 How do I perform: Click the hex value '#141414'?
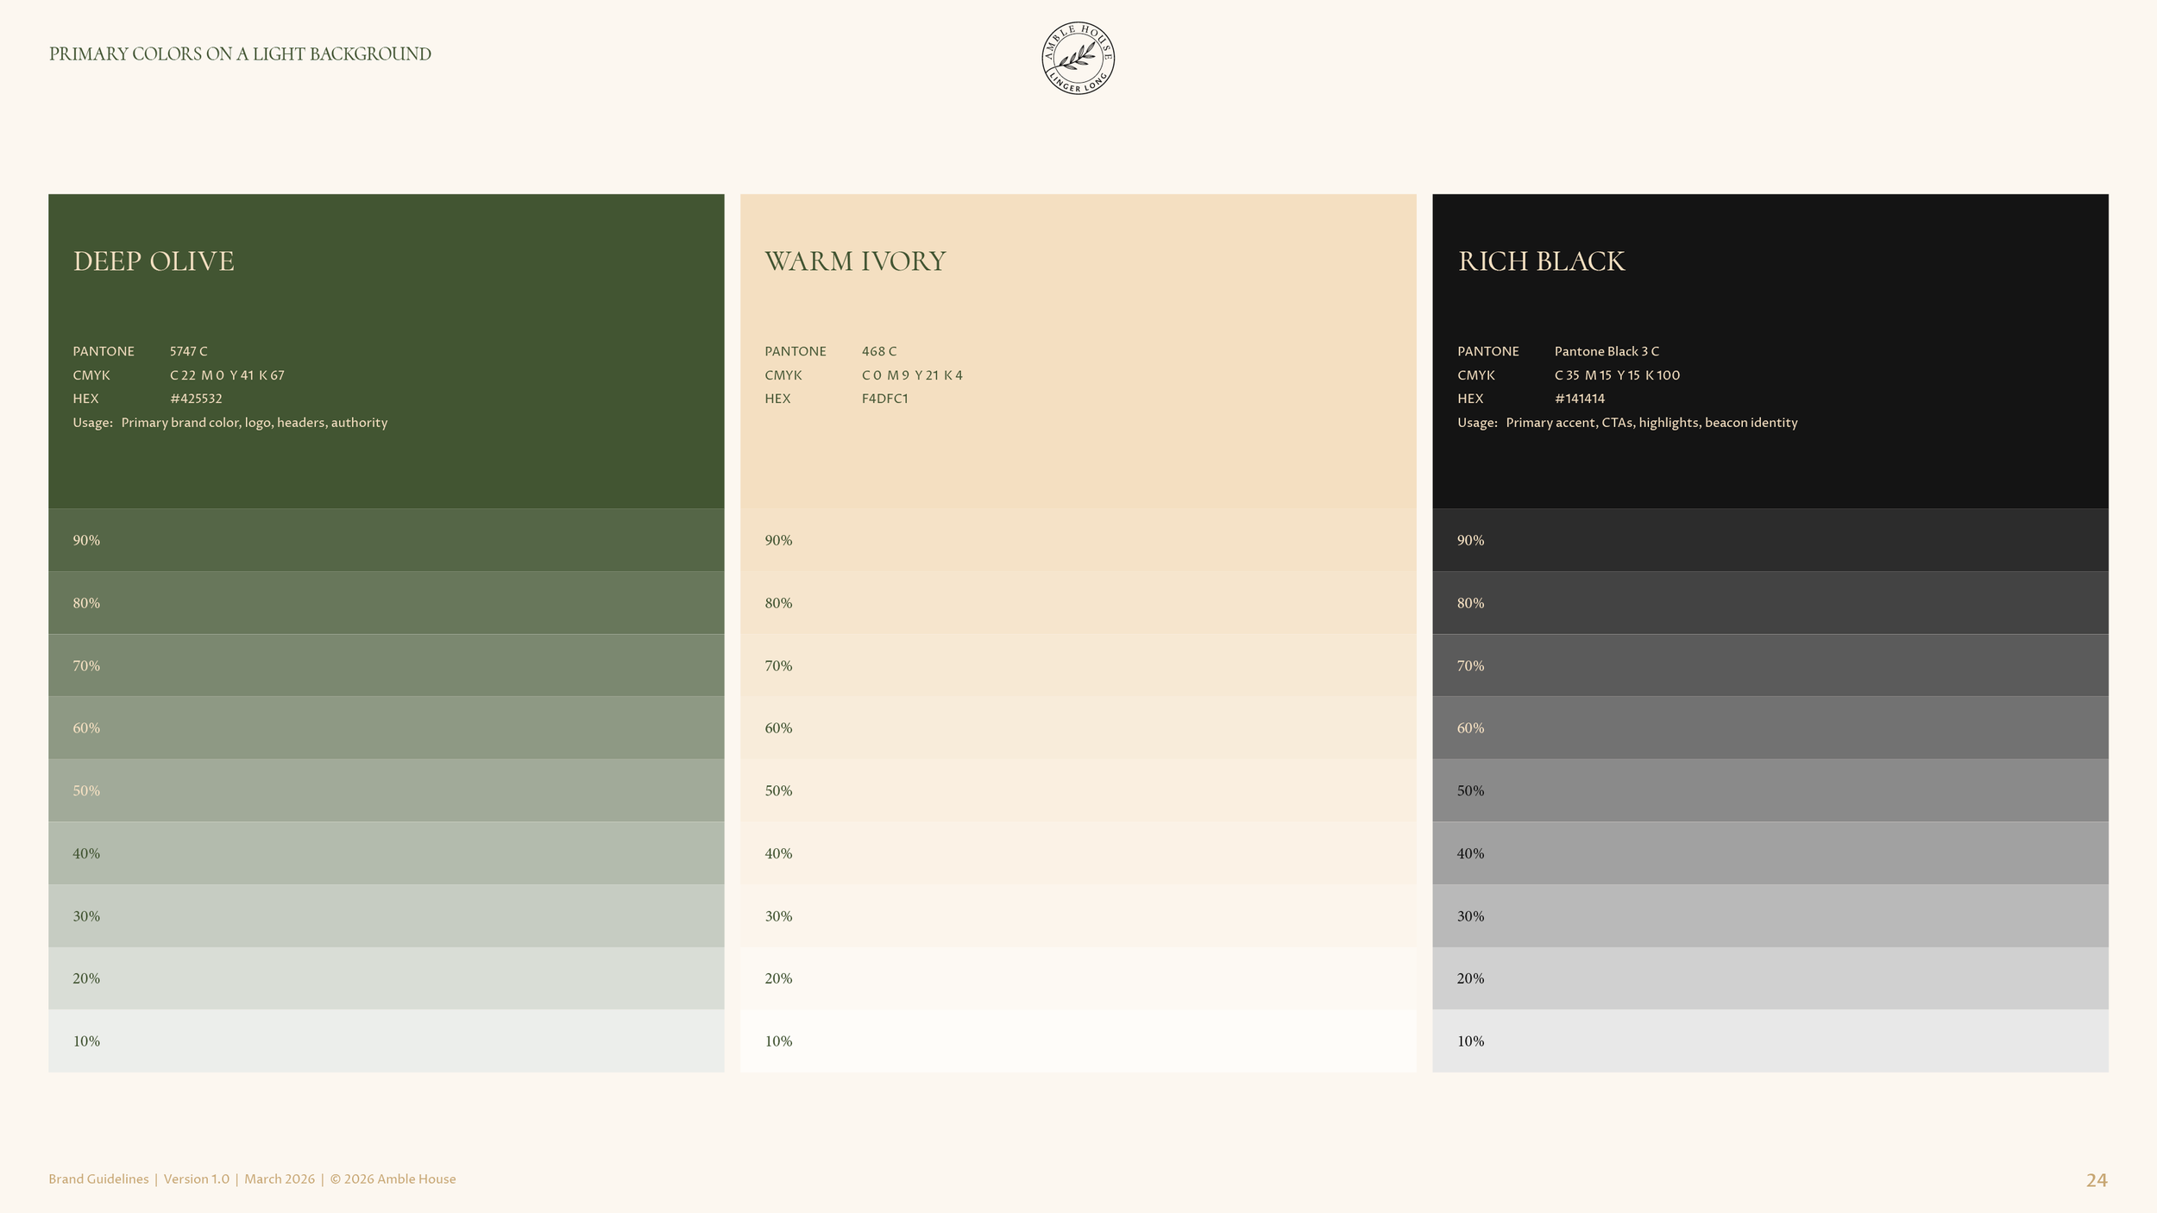[x=1579, y=399]
